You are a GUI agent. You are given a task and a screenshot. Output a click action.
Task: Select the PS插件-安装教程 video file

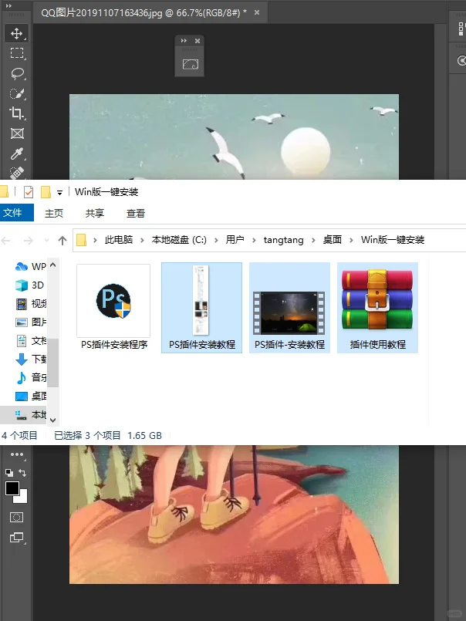pyautogui.click(x=289, y=307)
